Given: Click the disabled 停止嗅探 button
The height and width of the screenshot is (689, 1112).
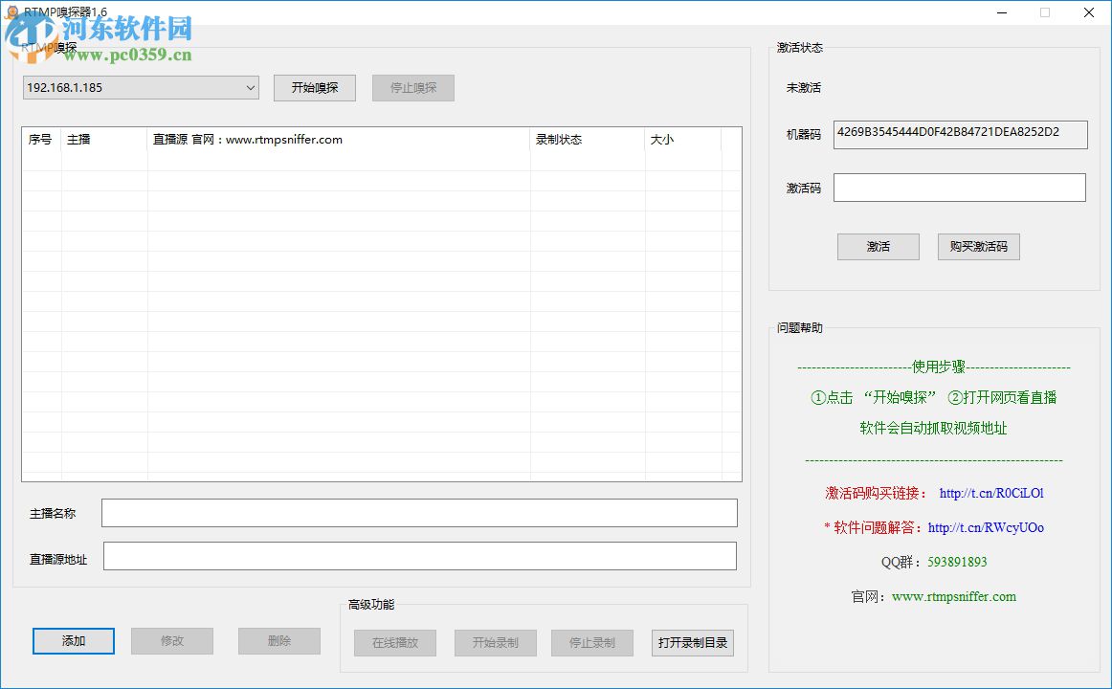Looking at the screenshot, I should click(x=412, y=87).
